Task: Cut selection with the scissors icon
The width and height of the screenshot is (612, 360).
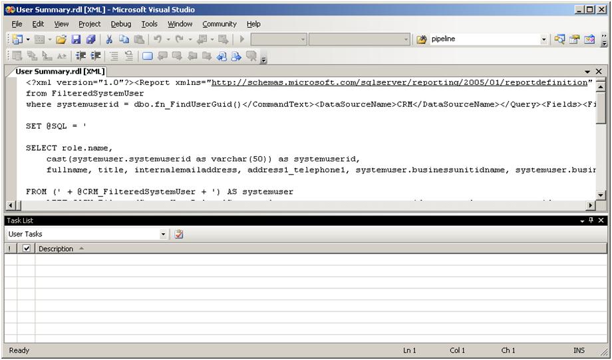Action: [109, 39]
